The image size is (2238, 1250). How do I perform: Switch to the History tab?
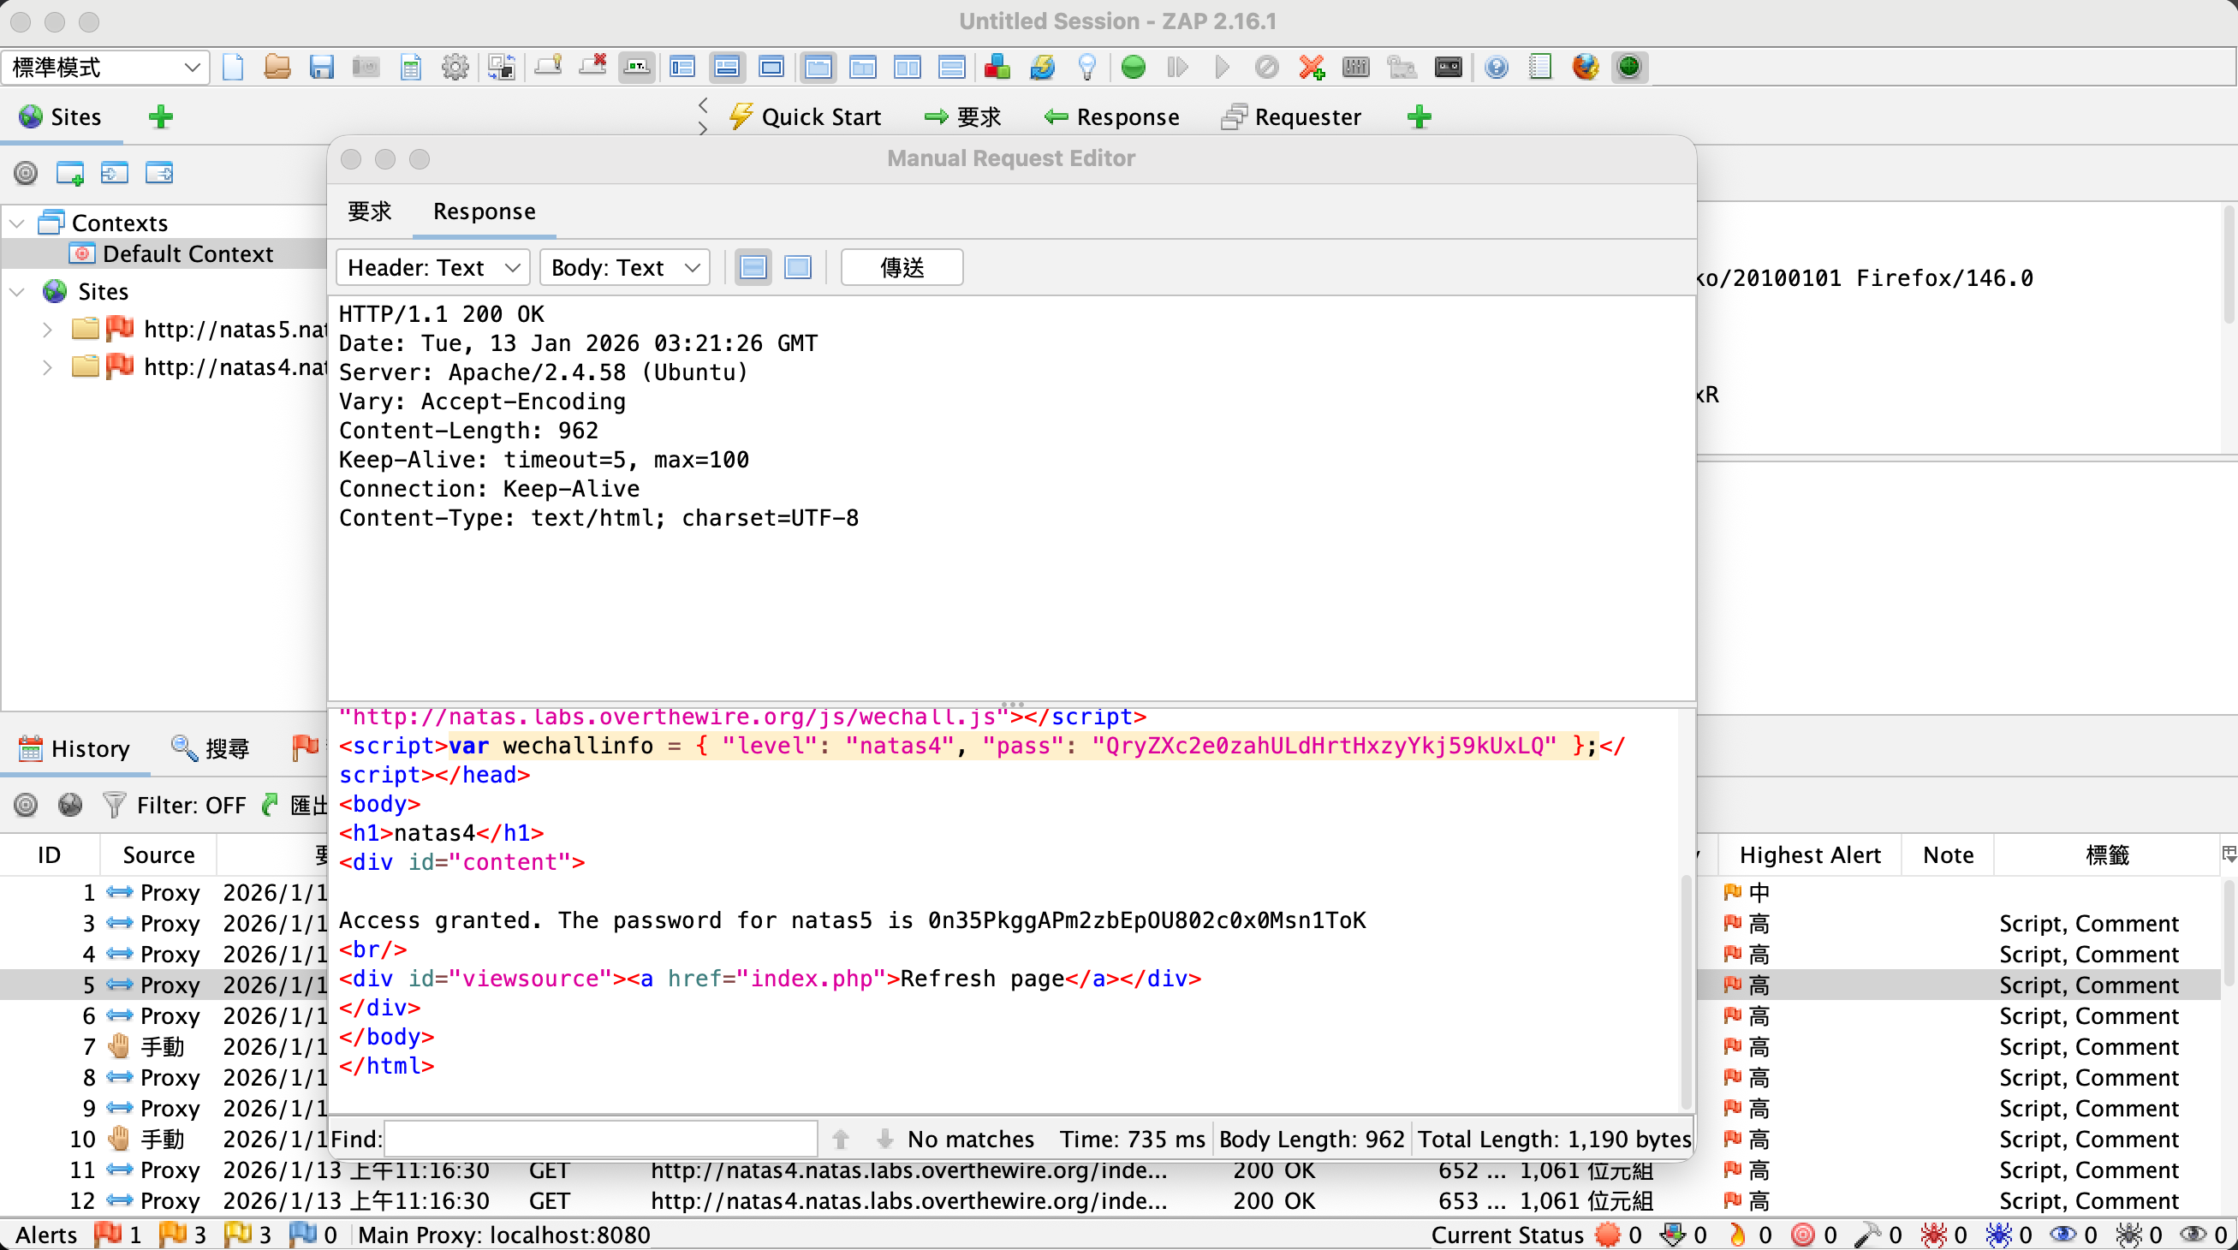(74, 749)
